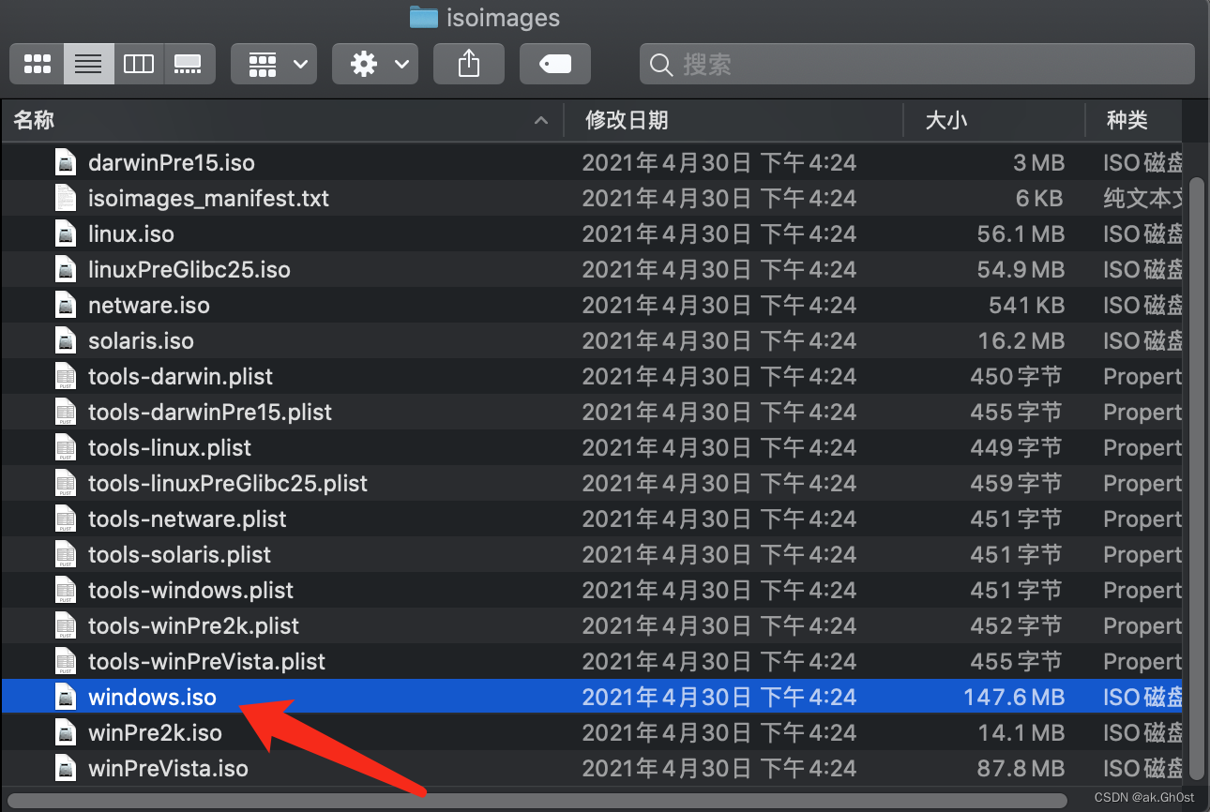This screenshot has height=812, width=1210.
Task: Click the 87.8 MB size of winPreVista.iso
Action: click(x=1021, y=768)
